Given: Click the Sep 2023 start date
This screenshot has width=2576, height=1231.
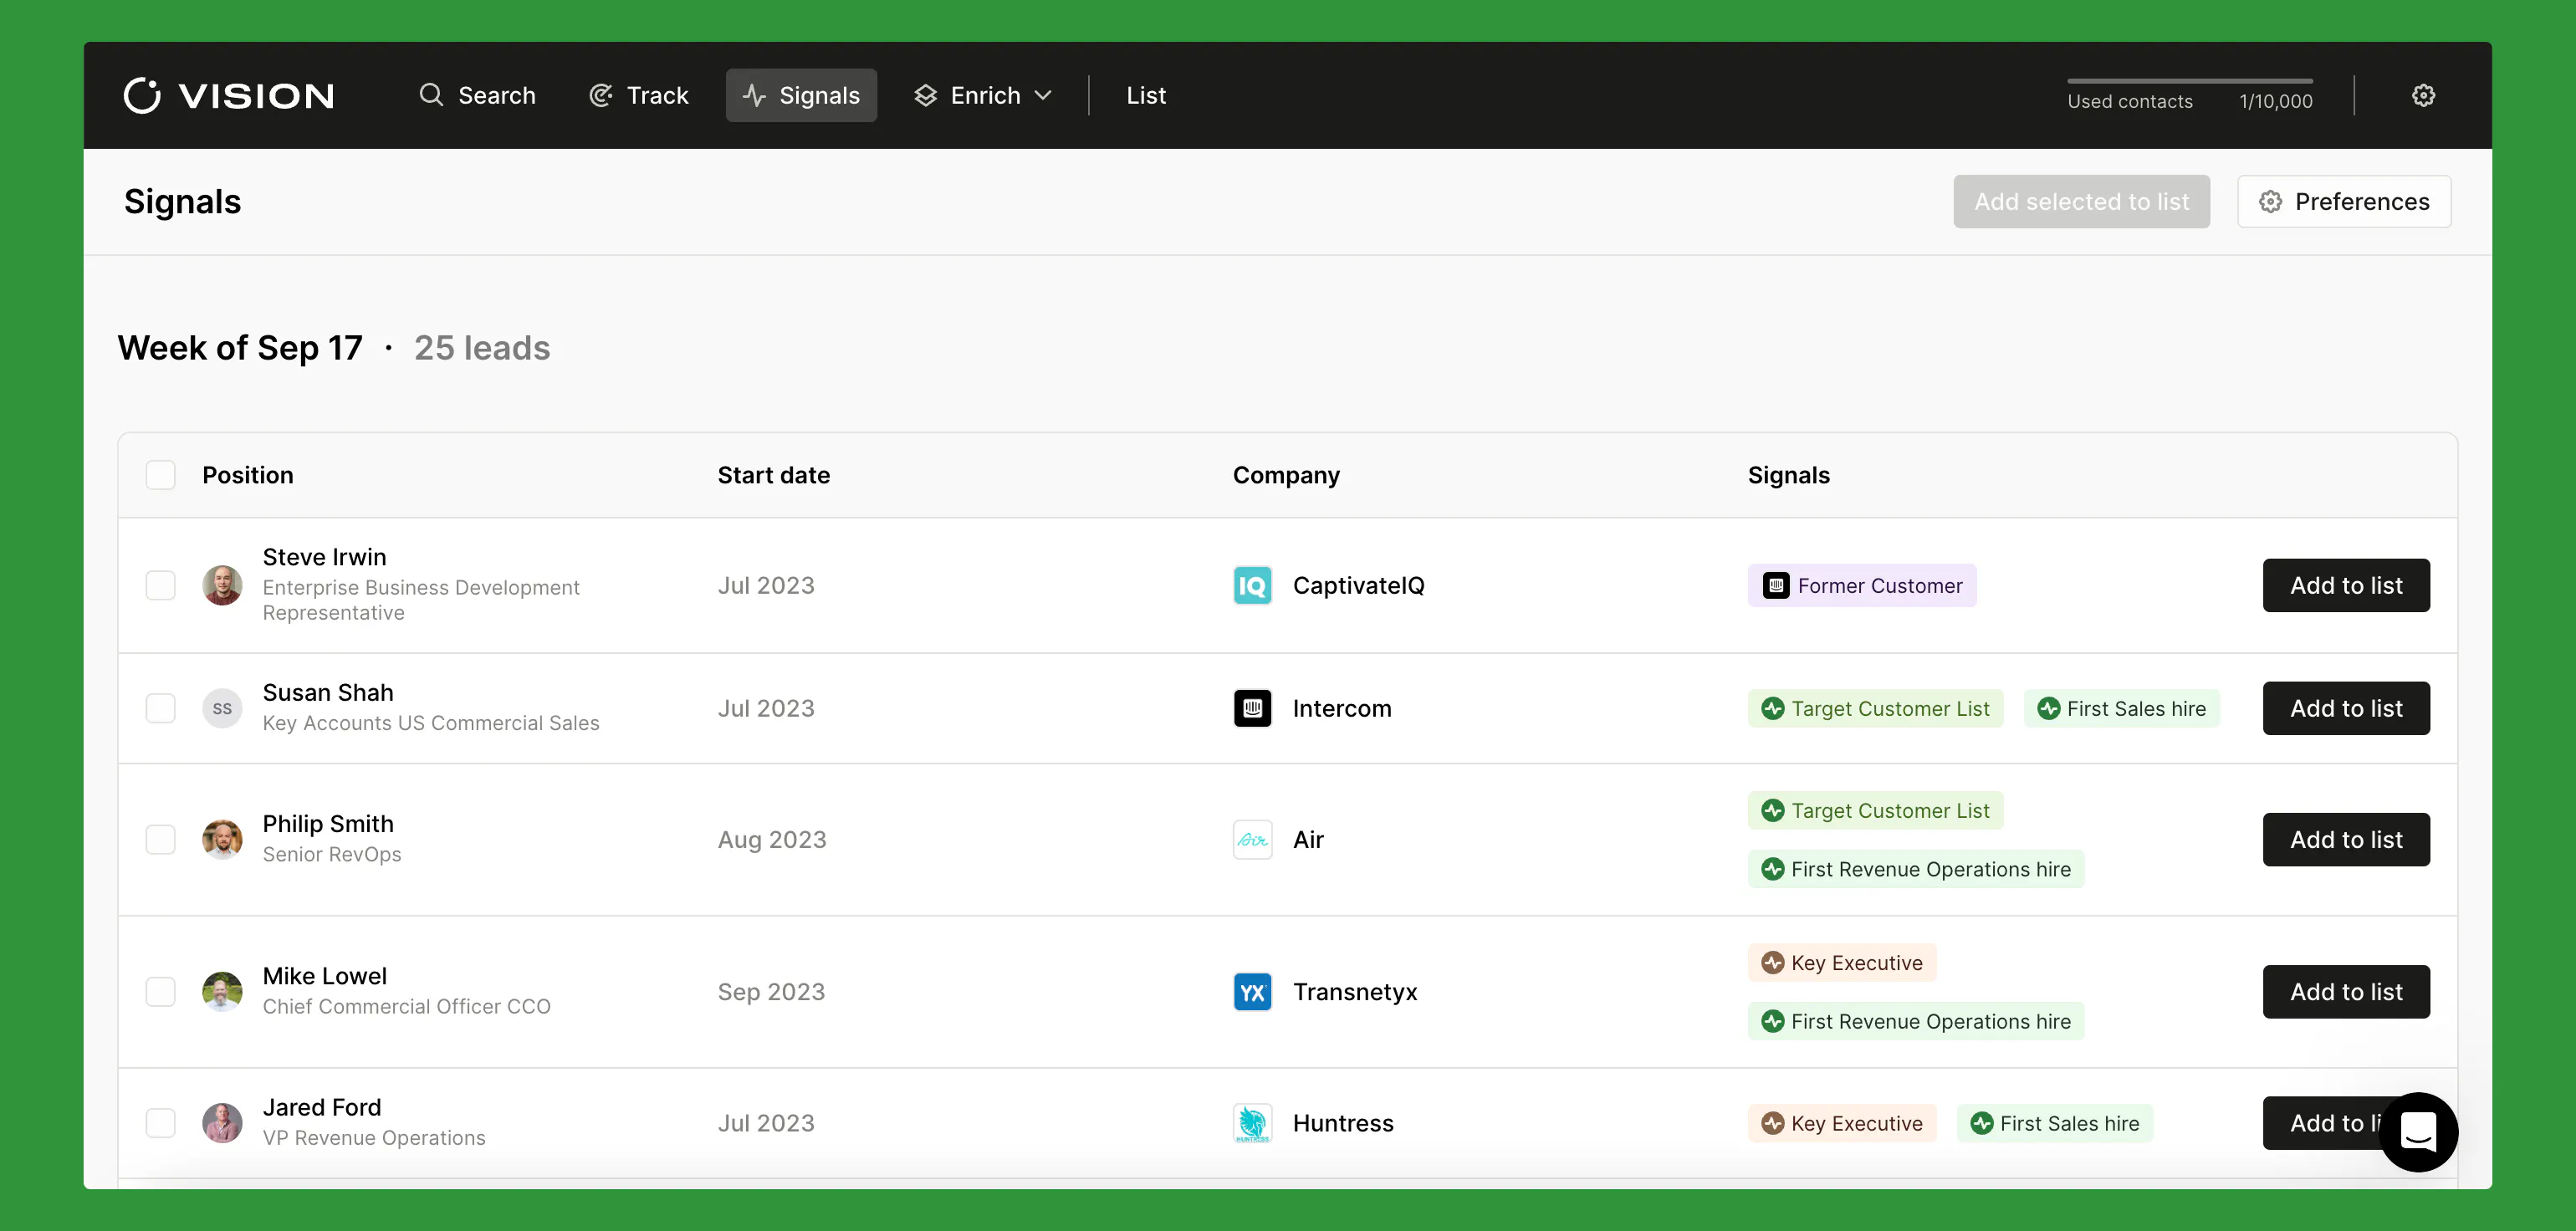Looking at the screenshot, I should click(x=771, y=991).
